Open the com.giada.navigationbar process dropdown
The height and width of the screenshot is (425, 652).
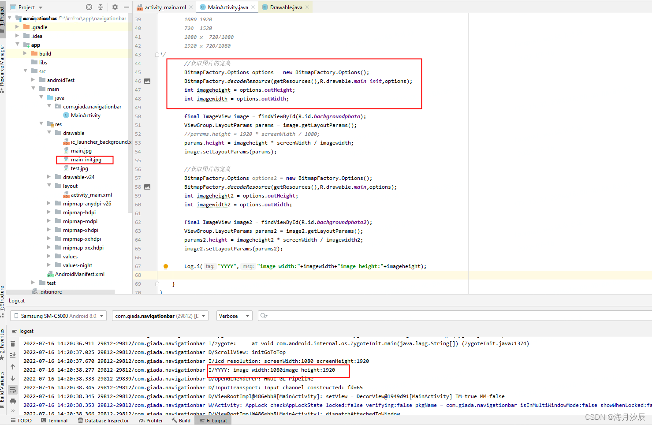(x=160, y=316)
